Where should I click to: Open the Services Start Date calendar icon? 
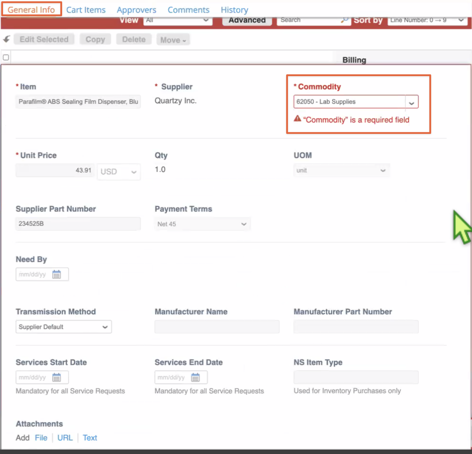click(56, 377)
